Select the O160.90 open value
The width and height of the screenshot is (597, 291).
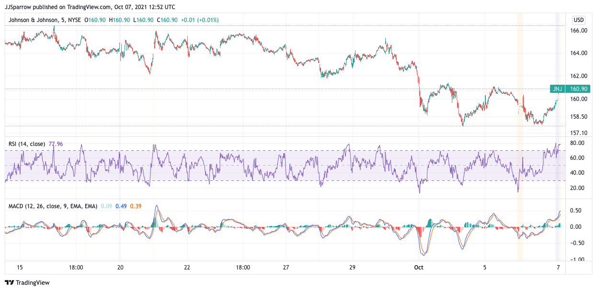[x=94, y=20]
